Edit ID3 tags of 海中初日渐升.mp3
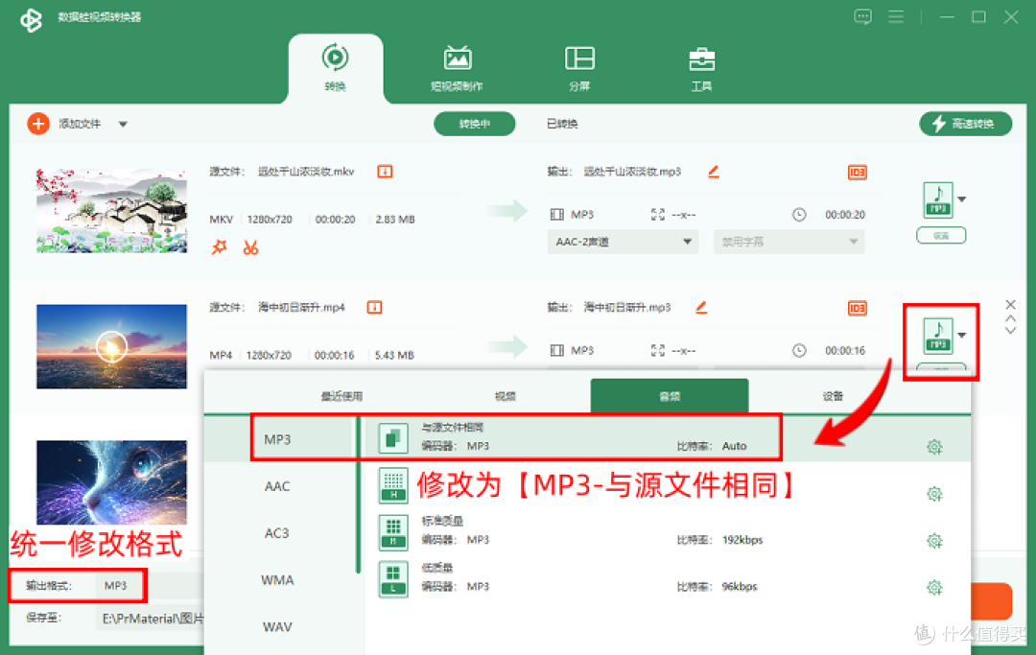Viewport: 1036px width, 655px height. (x=857, y=309)
